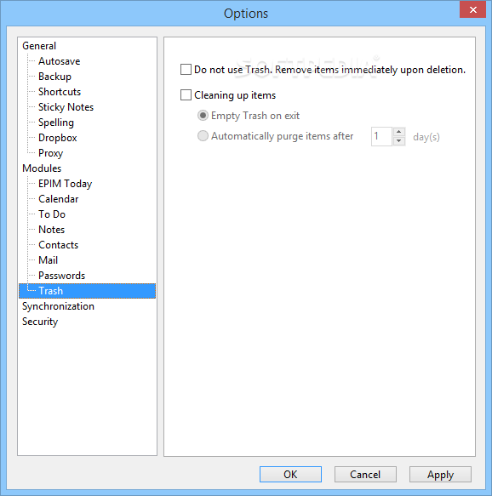Open Contacts module settings

(x=58, y=245)
